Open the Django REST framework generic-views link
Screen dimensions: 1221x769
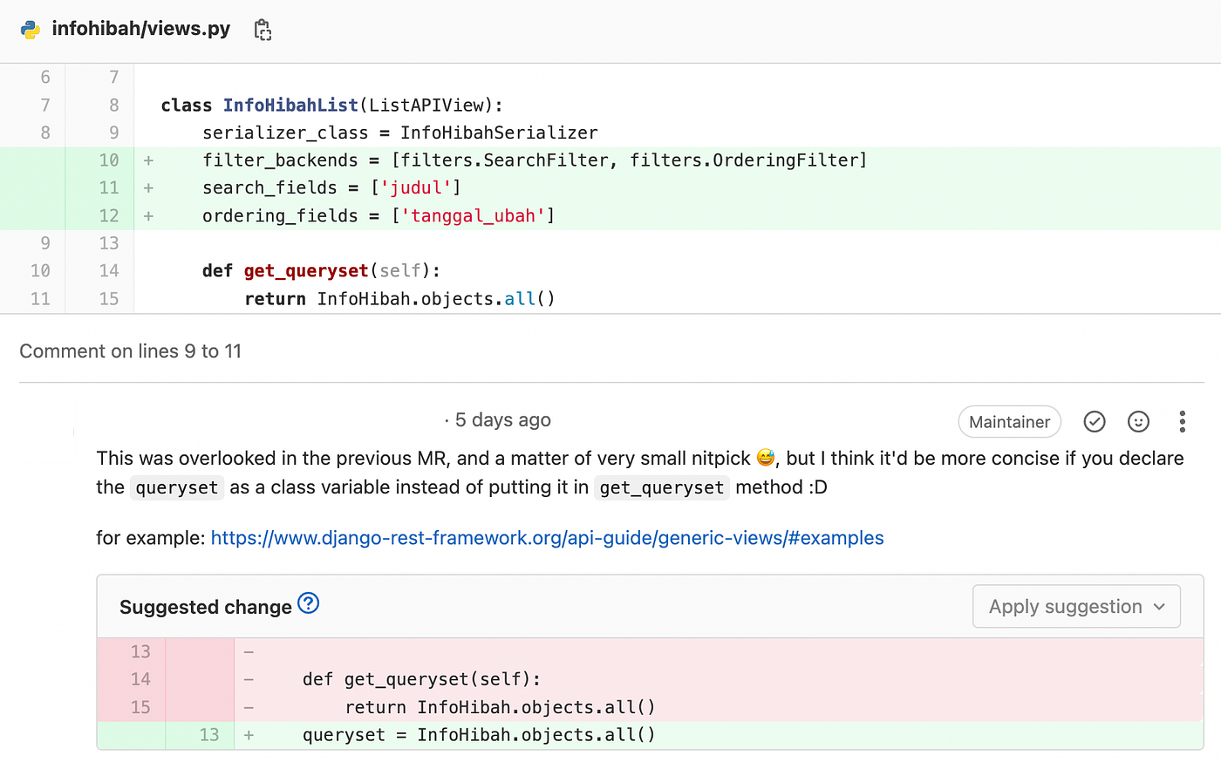547,538
